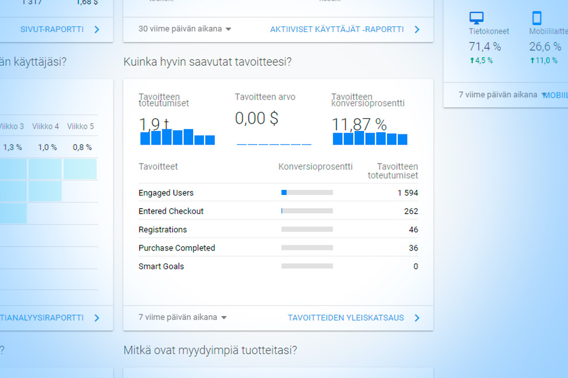Image resolution: width=568 pixels, height=378 pixels.
Task: Click the 46 completions value
Action: coord(413,229)
